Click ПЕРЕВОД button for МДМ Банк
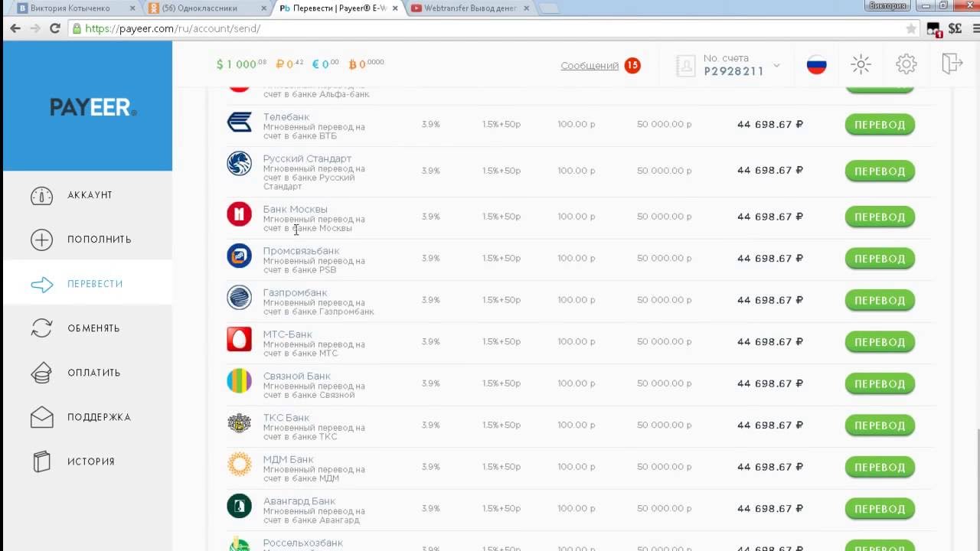Viewport: 980px width, 551px height. [x=880, y=467]
